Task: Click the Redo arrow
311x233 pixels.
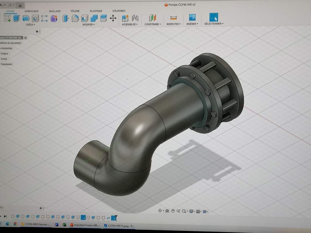Action: click(10, 5)
